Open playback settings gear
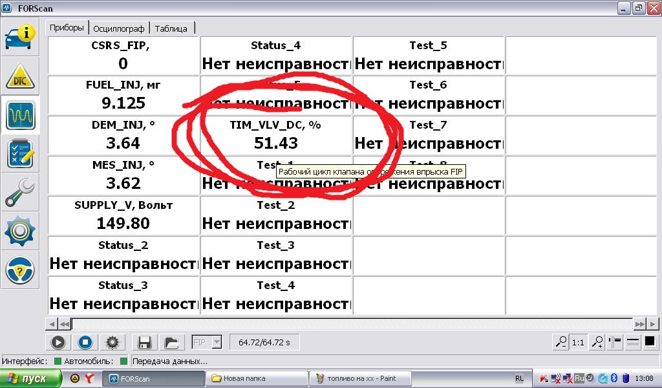This screenshot has height=388, width=662. (112, 342)
